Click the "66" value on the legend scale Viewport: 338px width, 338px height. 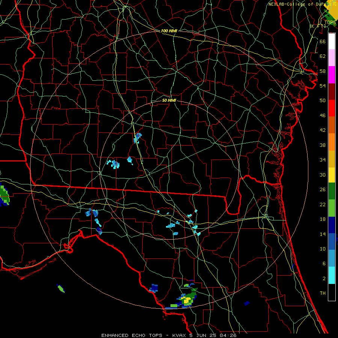coord(323,41)
